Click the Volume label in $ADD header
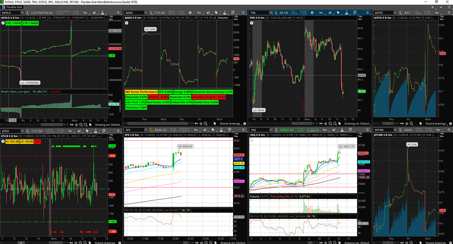The width and height of the screenshot is (453, 244). tap(222, 18)
